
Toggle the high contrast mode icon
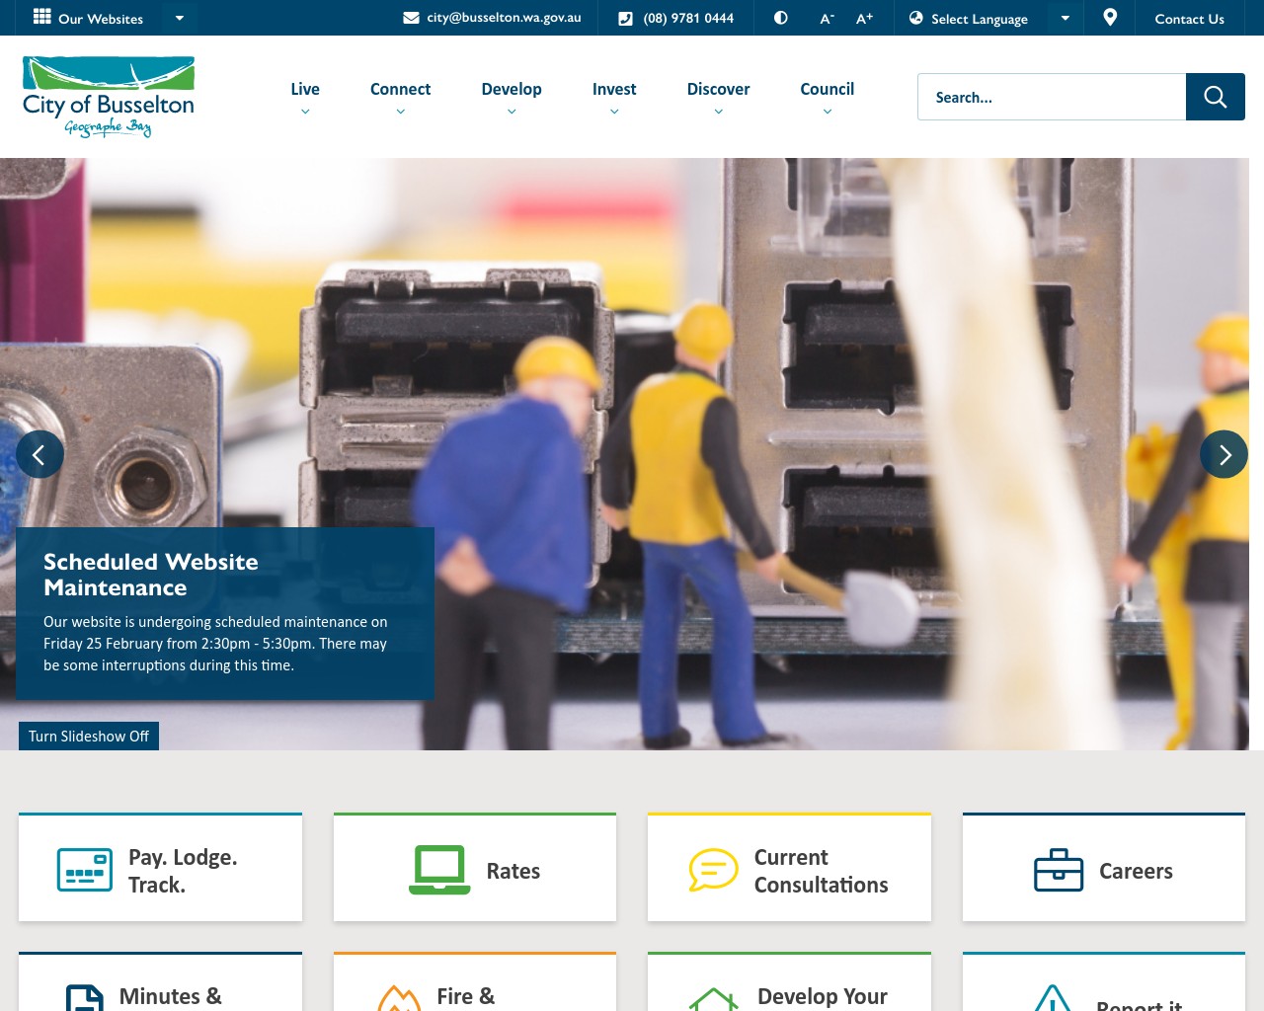point(780,18)
